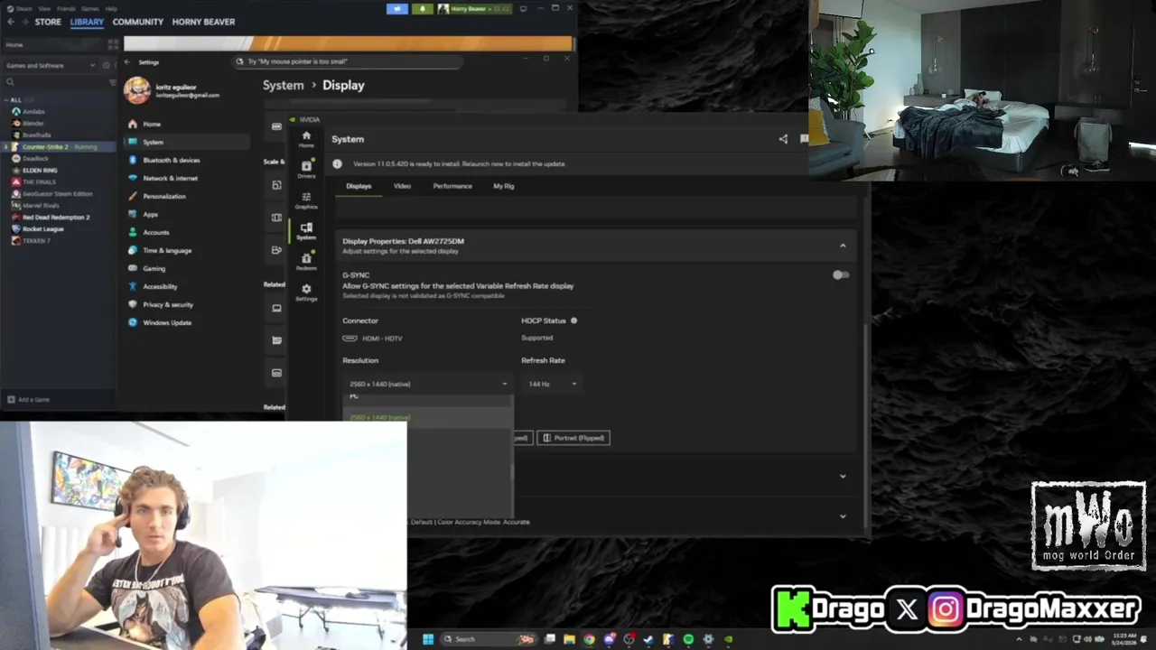Switch to the Video tab

pyautogui.click(x=402, y=186)
